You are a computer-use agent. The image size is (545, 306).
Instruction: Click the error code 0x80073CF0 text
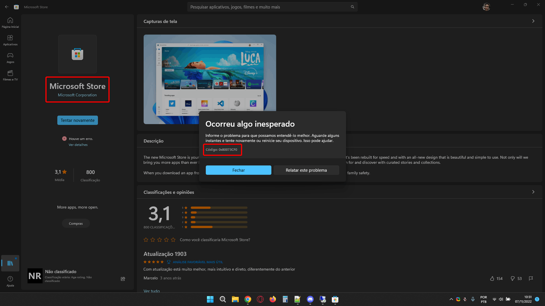[x=221, y=150]
